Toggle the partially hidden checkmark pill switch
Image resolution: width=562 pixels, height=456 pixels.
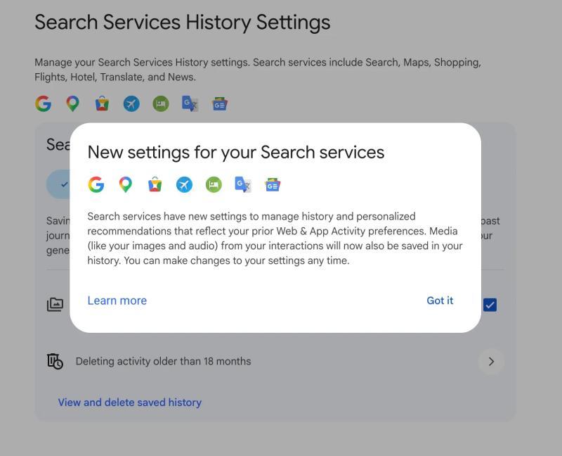58,184
